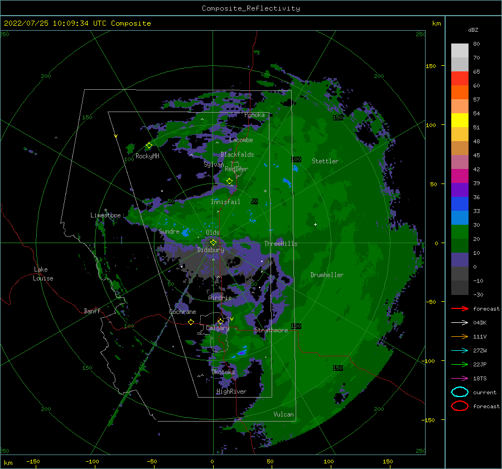Click the cyan 27ZW arrow in legend
The width and height of the screenshot is (502, 469).
(460, 351)
